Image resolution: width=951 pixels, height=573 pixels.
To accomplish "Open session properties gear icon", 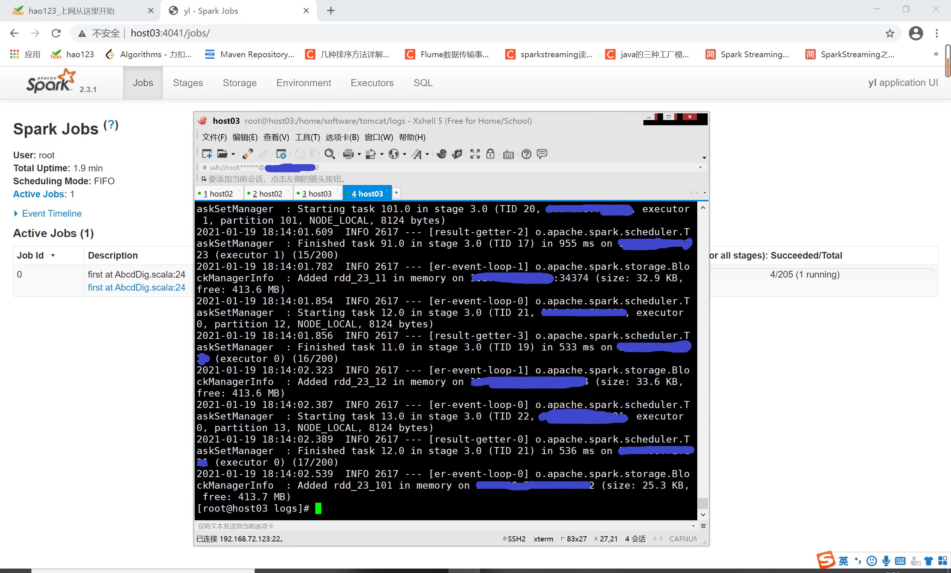I will 281,154.
